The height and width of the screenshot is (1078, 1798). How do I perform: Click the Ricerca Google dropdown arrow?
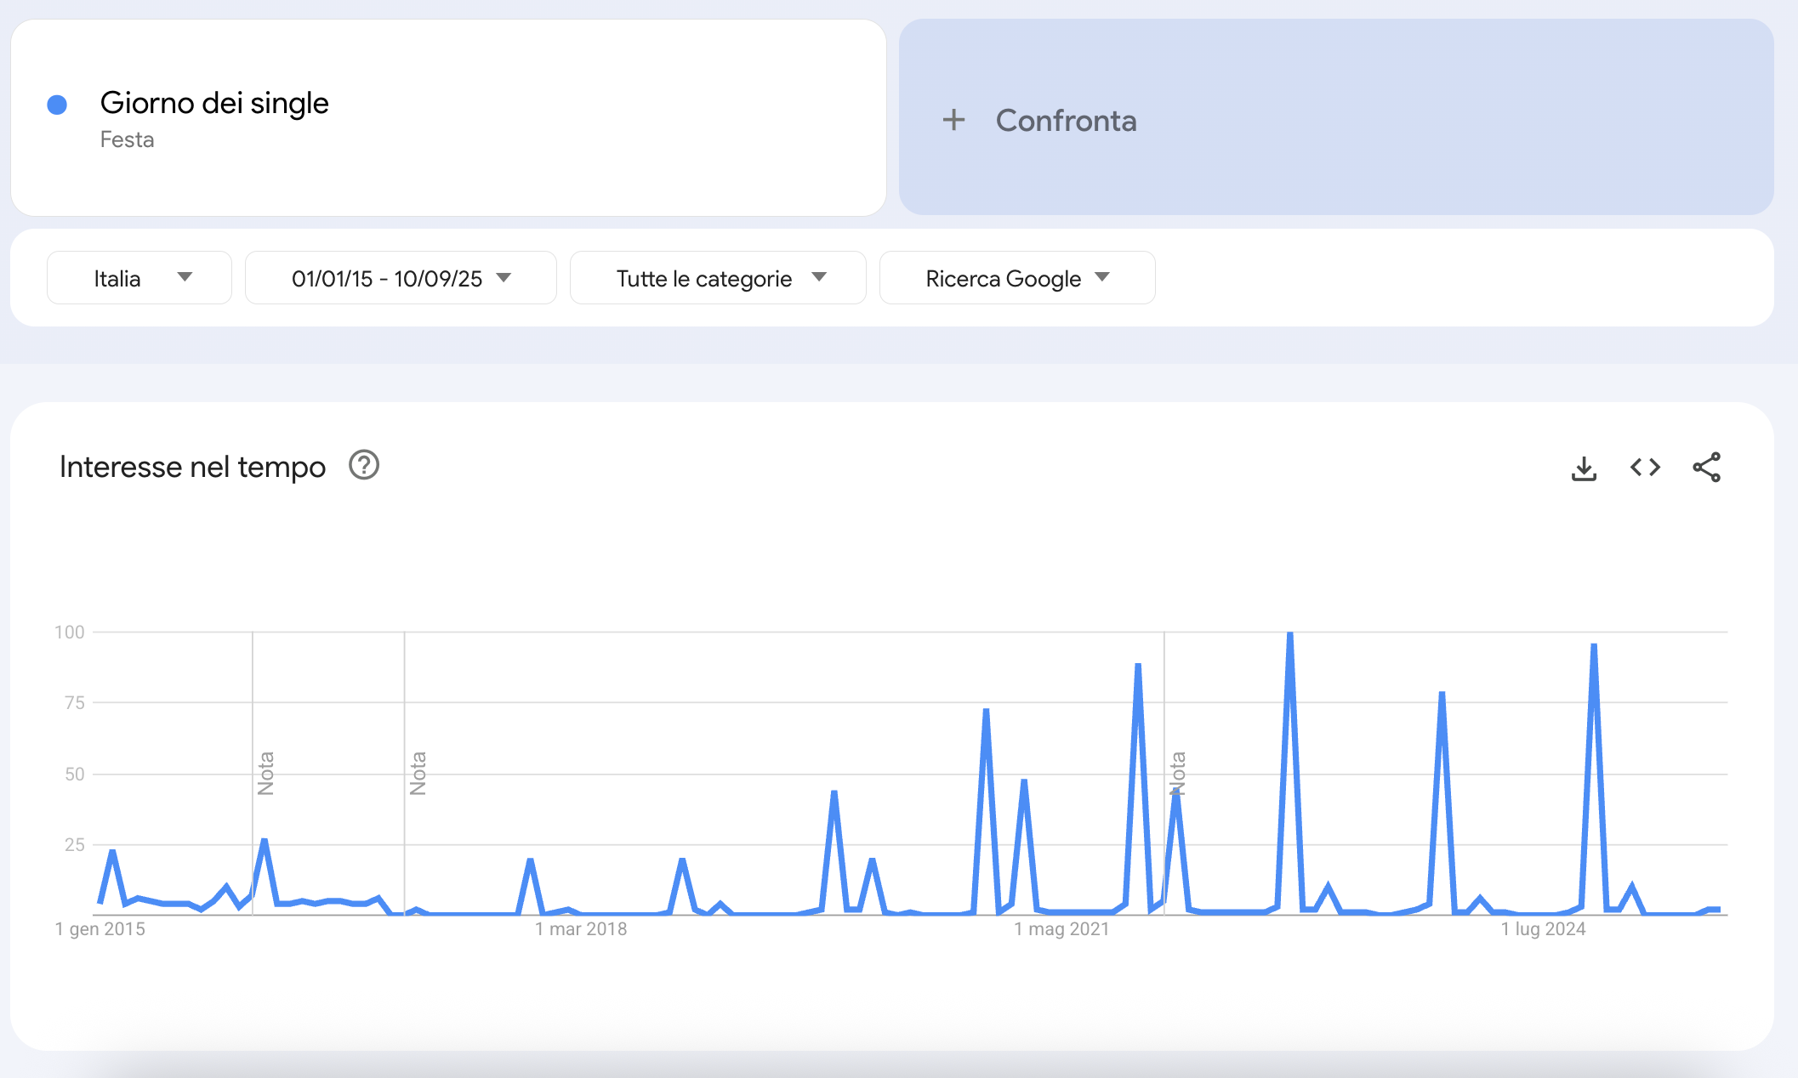click(1102, 277)
